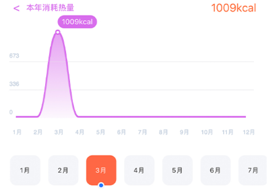The image size is (268, 190).
Task: Click the 336 y-axis label
Action: pyautogui.click(x=14, y=84)
